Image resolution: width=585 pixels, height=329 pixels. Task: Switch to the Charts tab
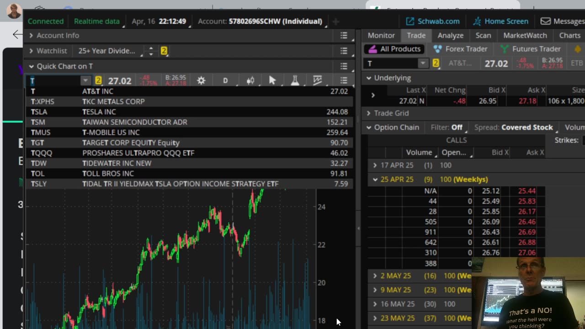pyautogui.click(x=570, y=35)
